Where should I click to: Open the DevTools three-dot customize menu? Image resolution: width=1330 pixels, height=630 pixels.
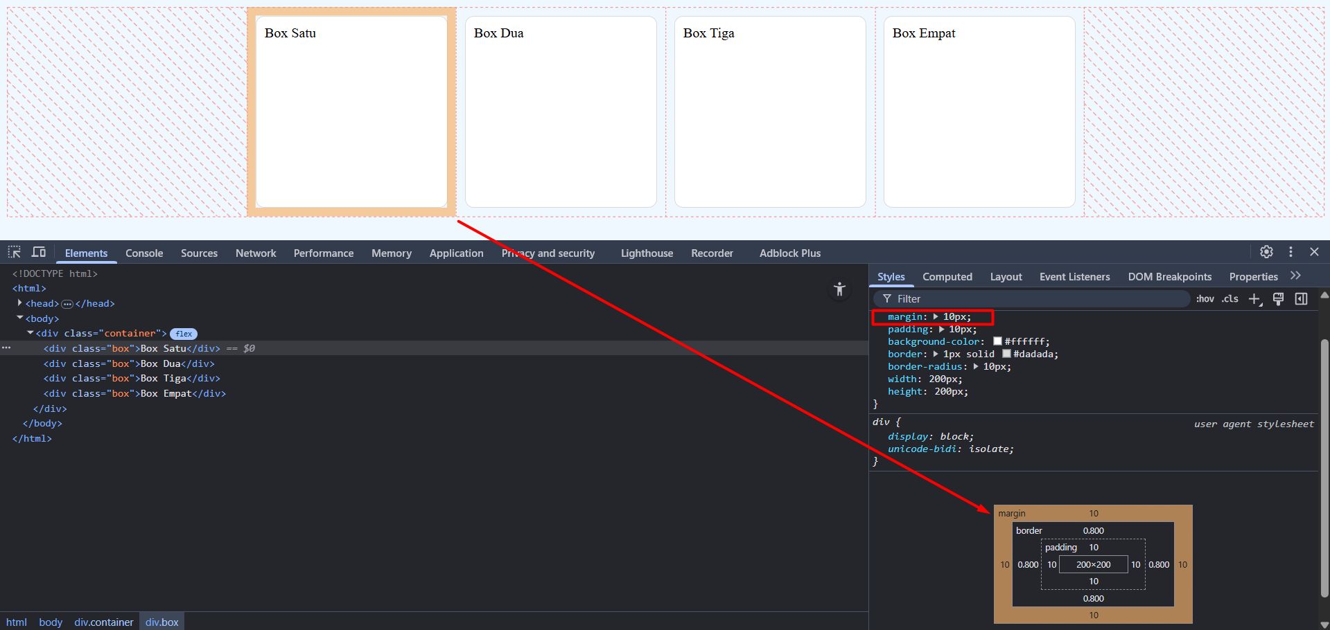[x=1290, y=252]
